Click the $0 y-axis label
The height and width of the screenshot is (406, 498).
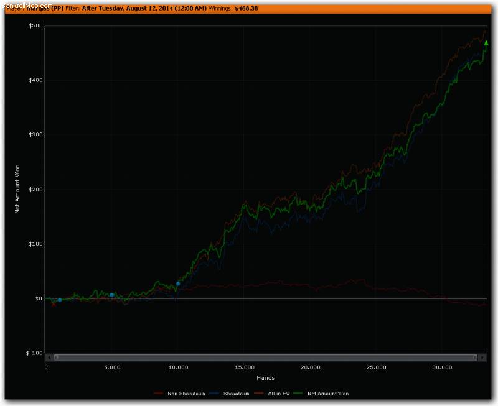39,298
